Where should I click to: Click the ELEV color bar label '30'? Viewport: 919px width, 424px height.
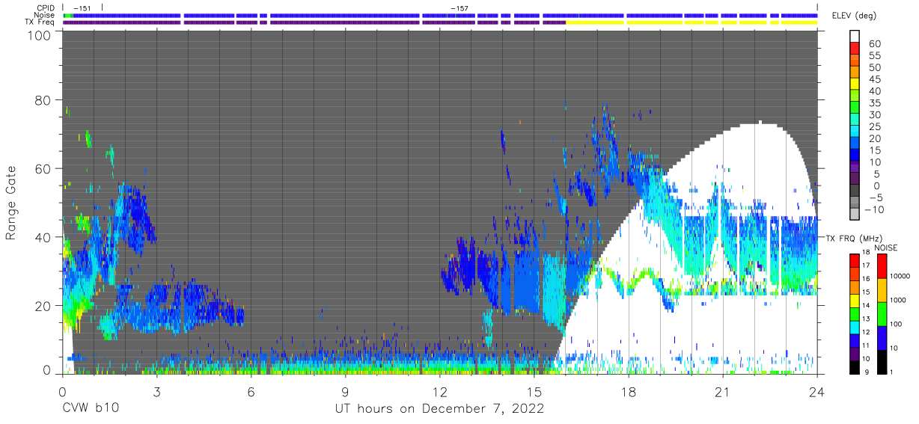[874, 114]
